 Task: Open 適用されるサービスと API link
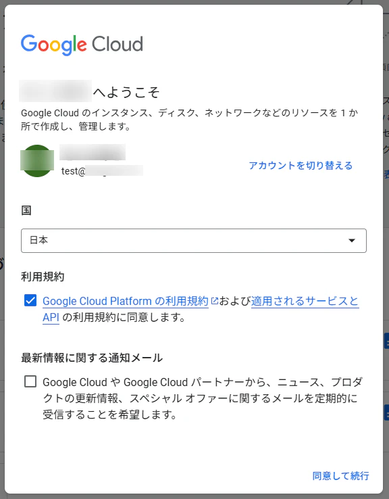tap(305, 301)
